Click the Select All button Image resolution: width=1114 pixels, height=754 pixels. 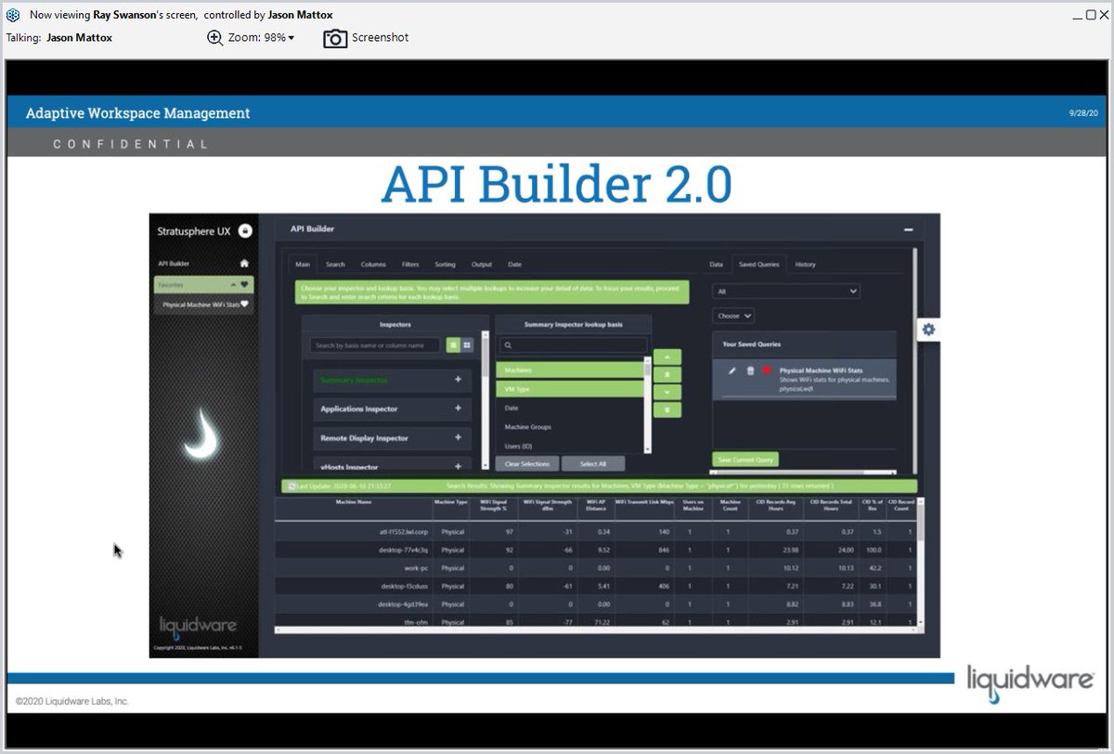click(593, 463)
